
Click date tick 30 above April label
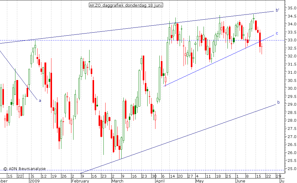coord(154,176)
